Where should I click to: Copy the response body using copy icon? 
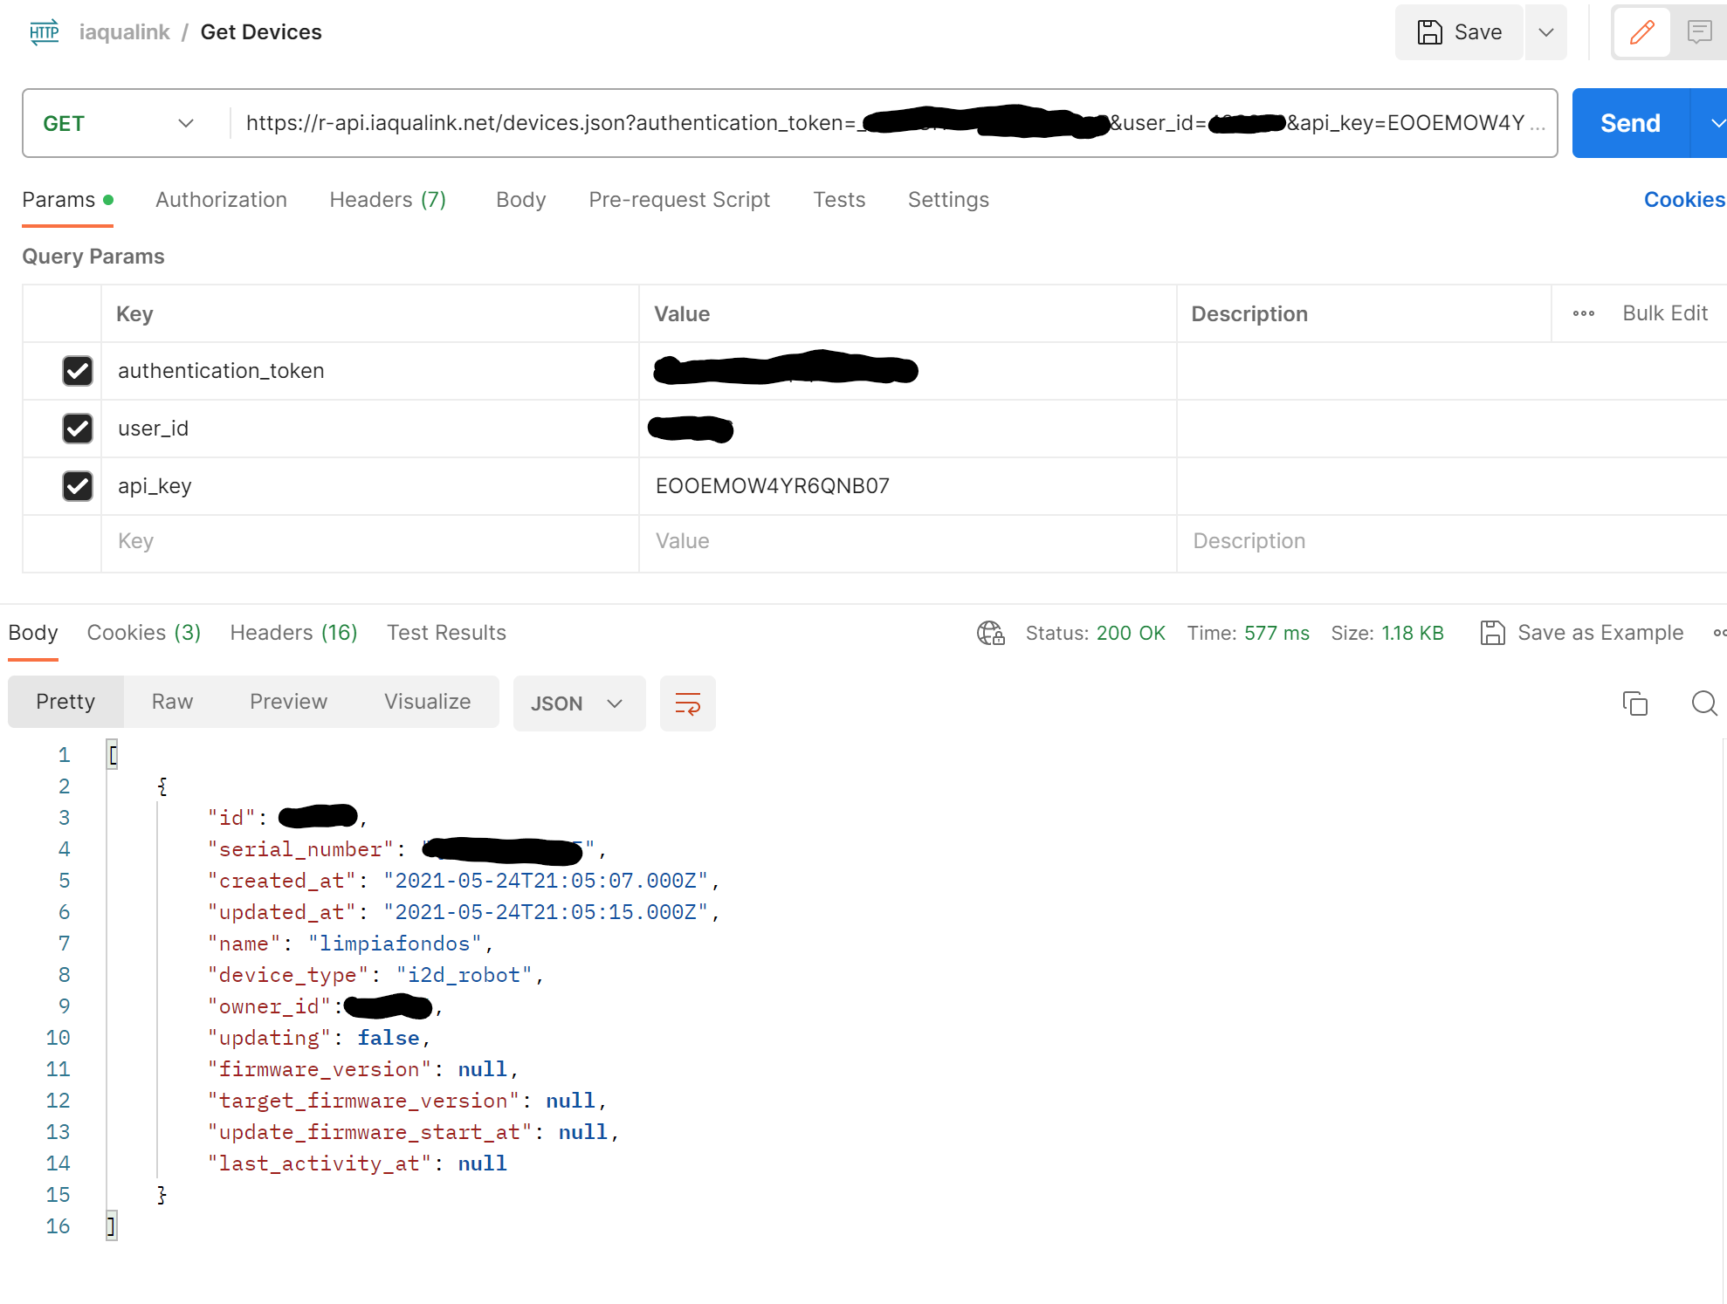click(x=1634, y=703)
